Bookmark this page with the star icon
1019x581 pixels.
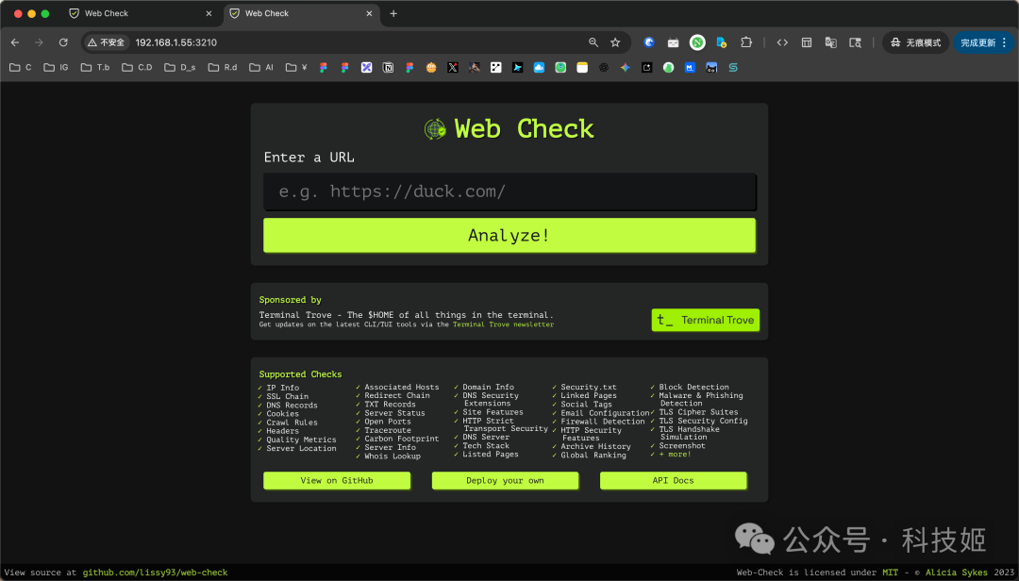(x=615, y=42)
